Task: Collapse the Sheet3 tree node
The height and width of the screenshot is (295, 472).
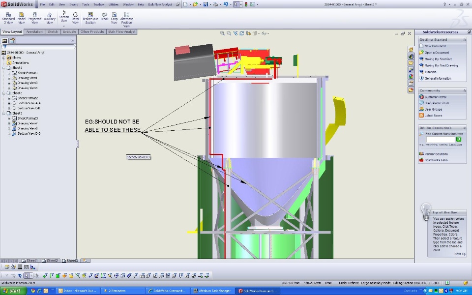Action: point(4,113)
